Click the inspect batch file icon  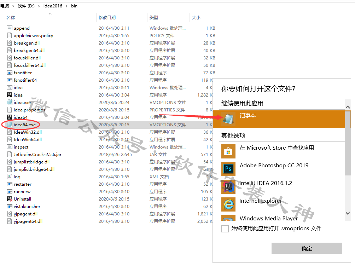pyautogui.click(x=10, y=147)
